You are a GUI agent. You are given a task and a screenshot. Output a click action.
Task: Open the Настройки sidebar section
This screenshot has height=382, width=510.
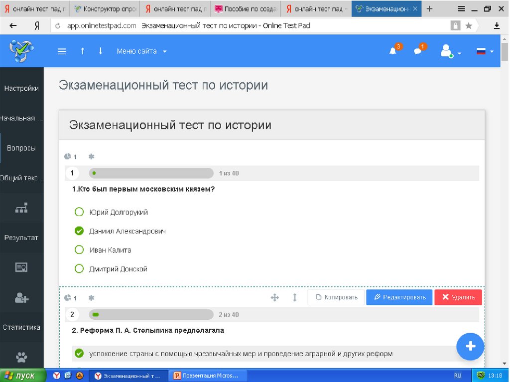coord(21,89)
